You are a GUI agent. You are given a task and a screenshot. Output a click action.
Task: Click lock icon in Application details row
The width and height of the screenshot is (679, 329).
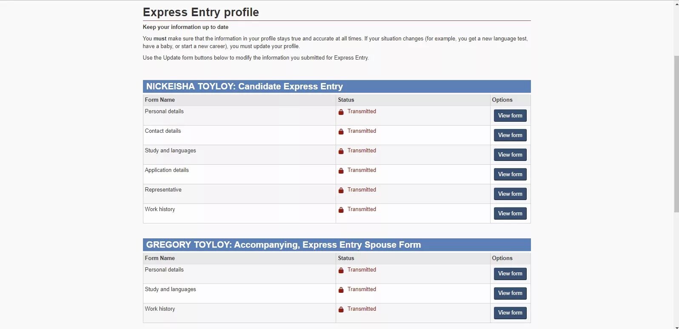(x=341, y=171)
